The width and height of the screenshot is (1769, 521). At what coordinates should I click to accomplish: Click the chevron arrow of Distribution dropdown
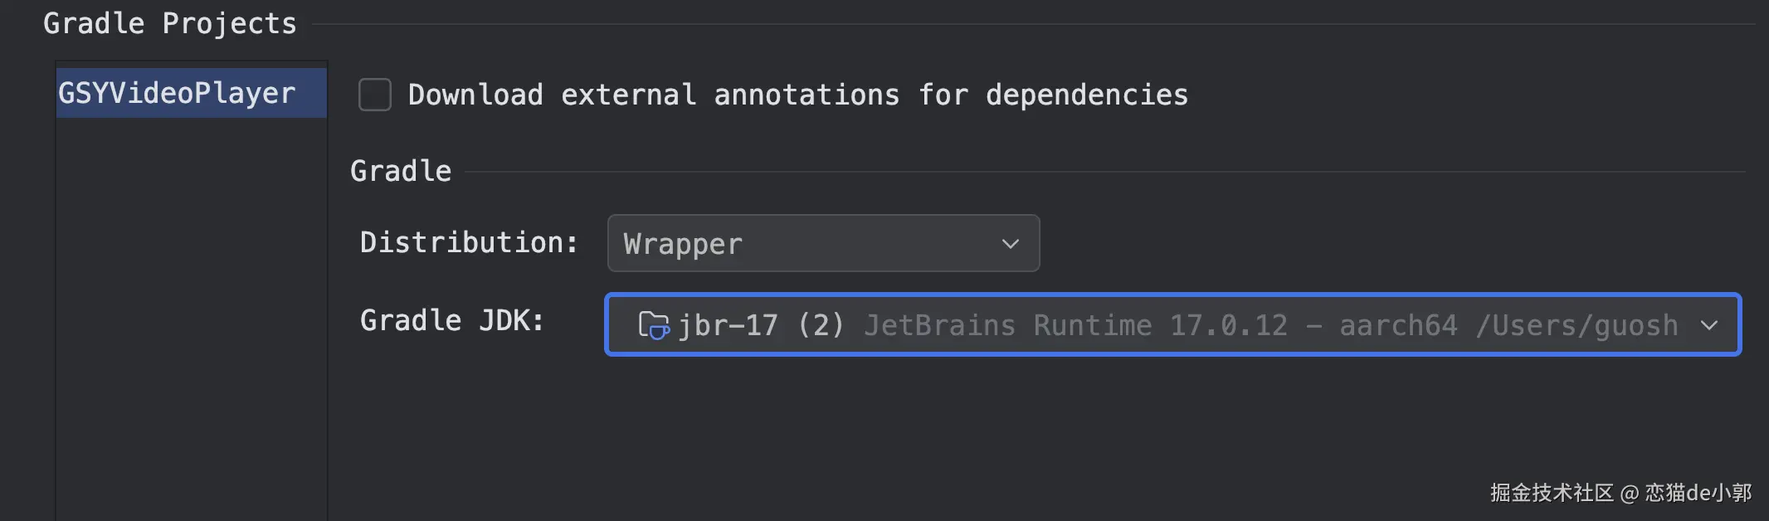tap(1010, 244)
